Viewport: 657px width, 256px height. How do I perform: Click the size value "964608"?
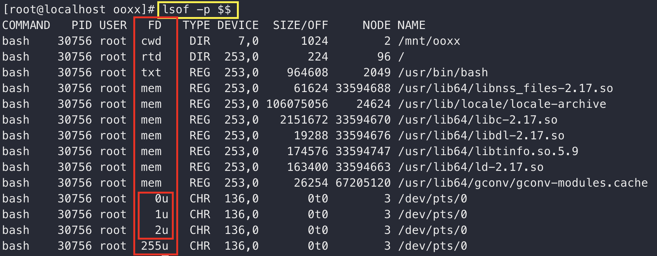[307, 73]
